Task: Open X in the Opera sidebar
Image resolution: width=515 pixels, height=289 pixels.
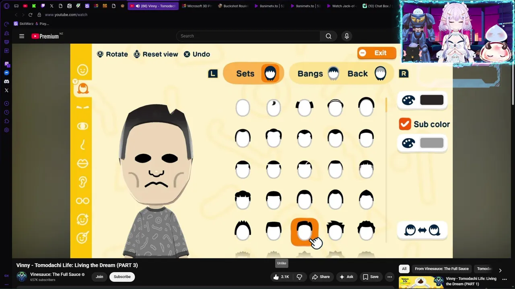Action: 6,90
